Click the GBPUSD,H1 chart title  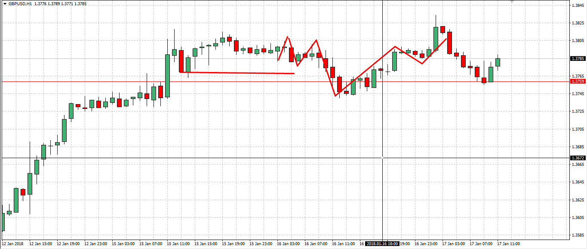[20, 3]
